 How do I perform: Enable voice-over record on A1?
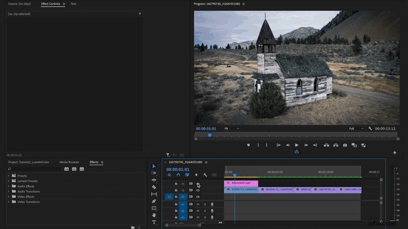pyautogui.click(x=212, y=204)
